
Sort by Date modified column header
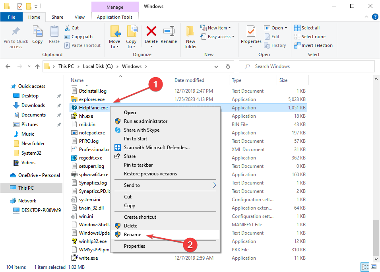(189, 80)
